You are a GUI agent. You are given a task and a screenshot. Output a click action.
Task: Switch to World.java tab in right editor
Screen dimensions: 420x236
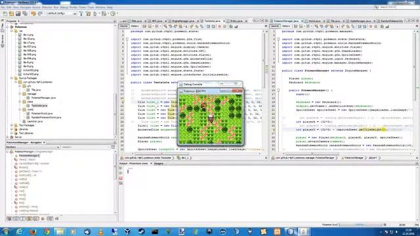point(314,21)
